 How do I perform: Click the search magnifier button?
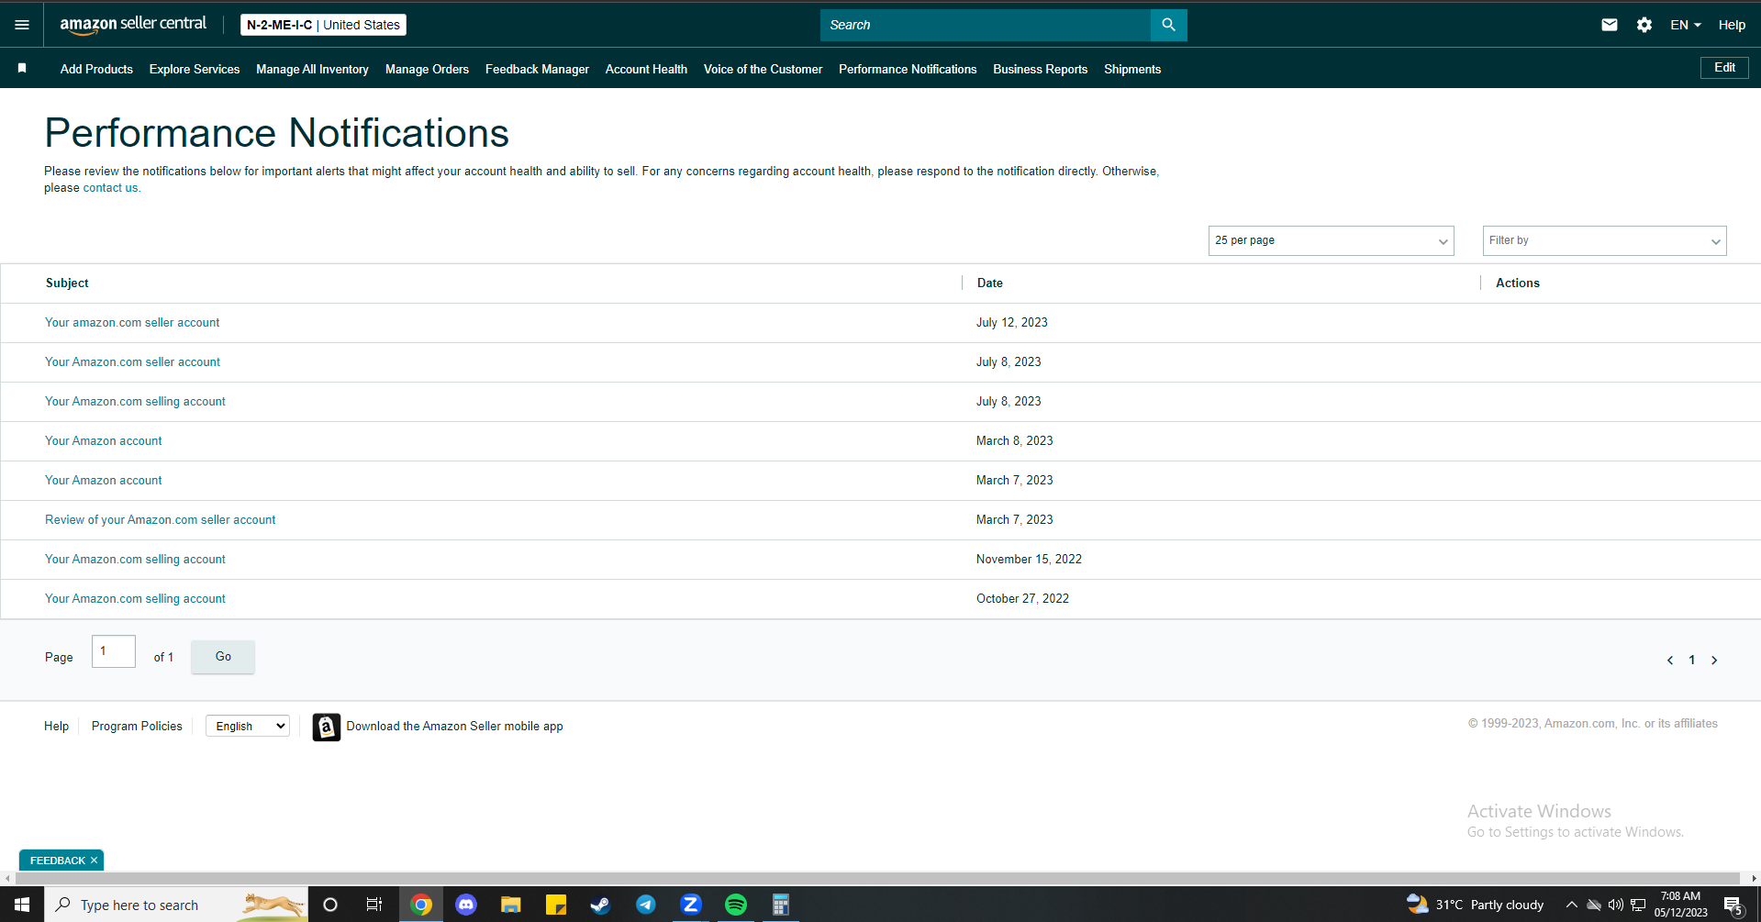[1168, 25]
